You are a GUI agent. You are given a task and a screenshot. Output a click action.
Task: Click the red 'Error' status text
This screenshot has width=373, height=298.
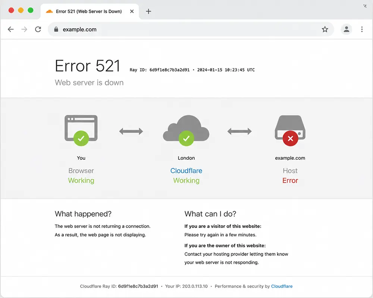[290, 181]
